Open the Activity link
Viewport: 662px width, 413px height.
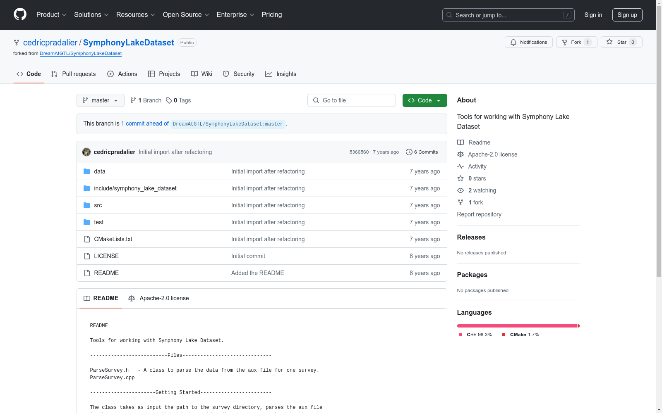click(472, 166)
